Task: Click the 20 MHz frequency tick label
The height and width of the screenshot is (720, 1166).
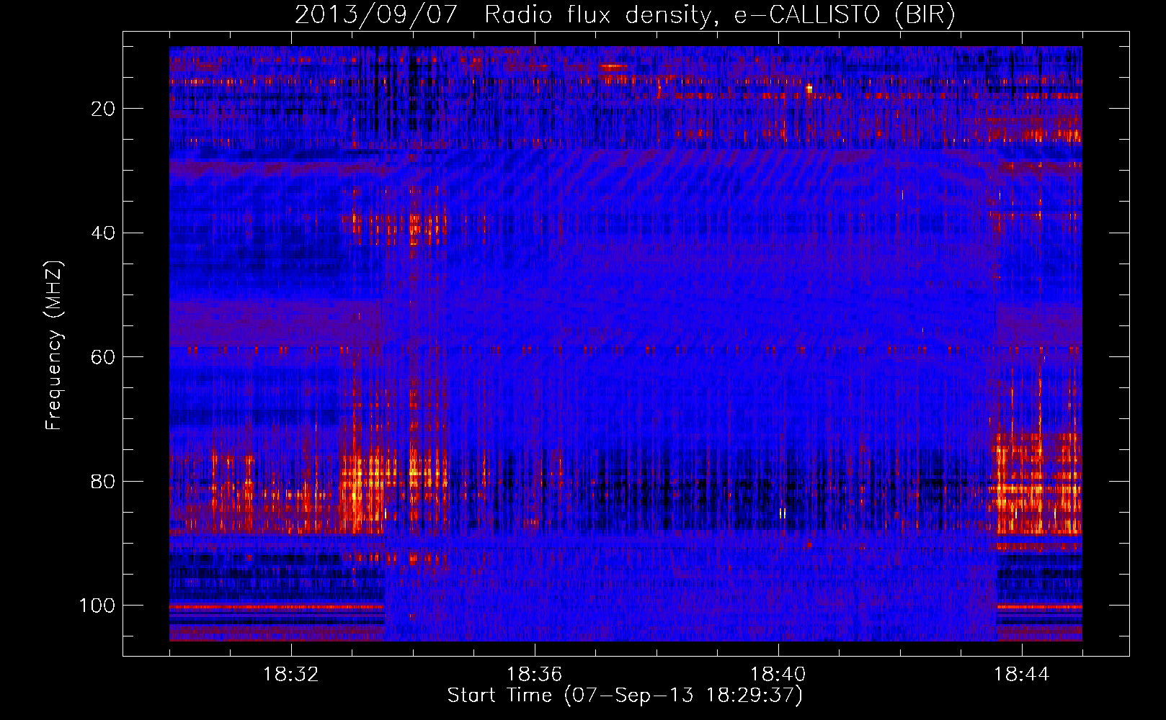Action: coord(104,109)
